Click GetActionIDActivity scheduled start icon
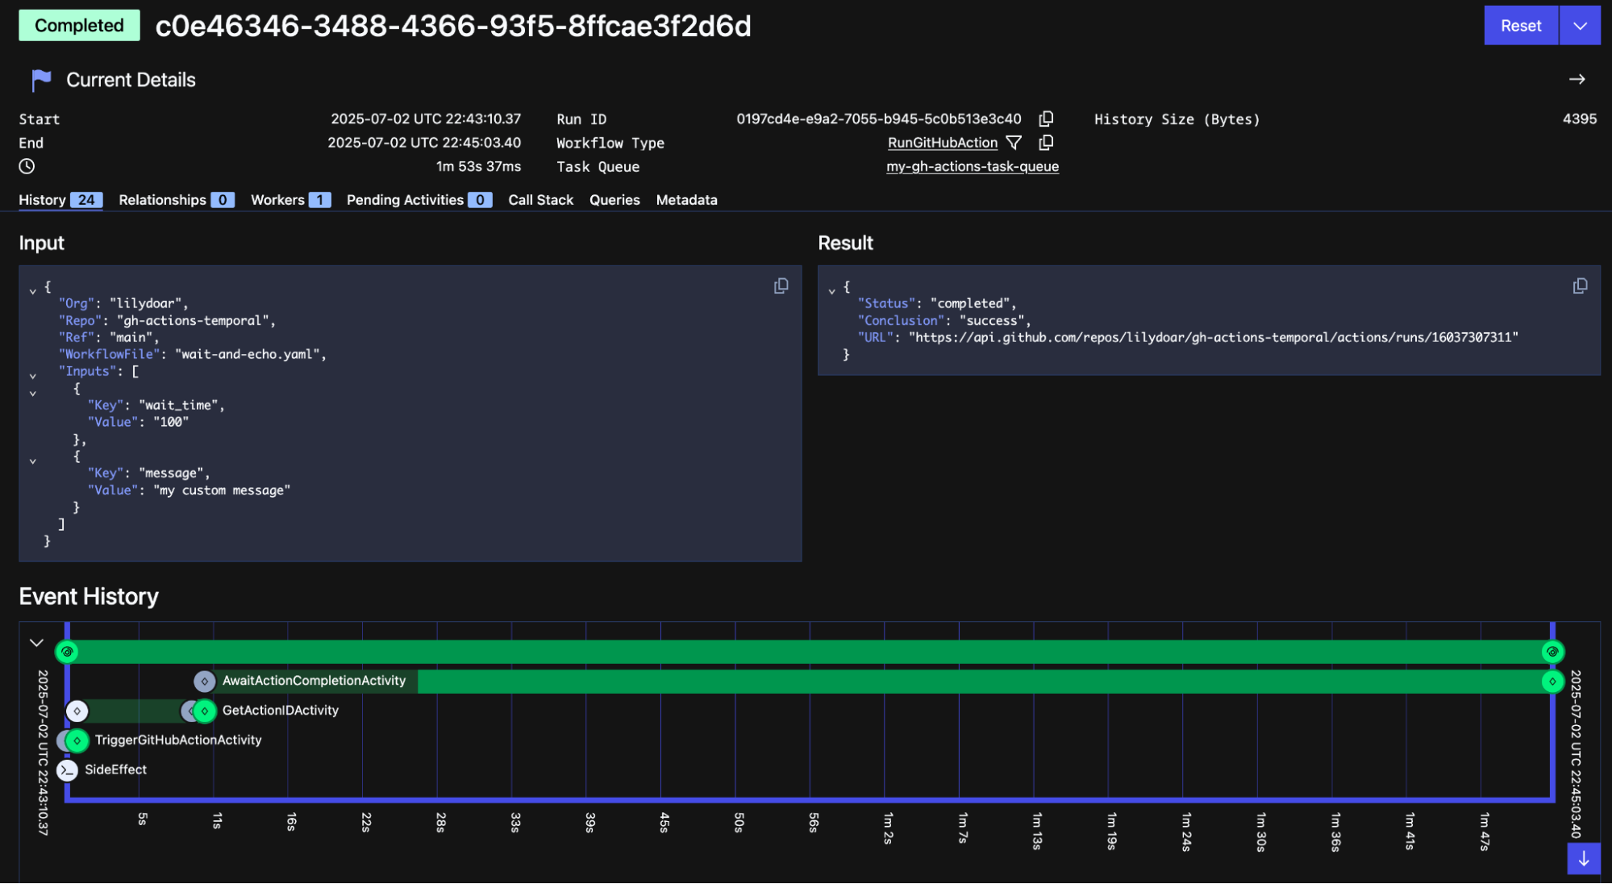Screen dimensions: 1612x884 point(77,711)
